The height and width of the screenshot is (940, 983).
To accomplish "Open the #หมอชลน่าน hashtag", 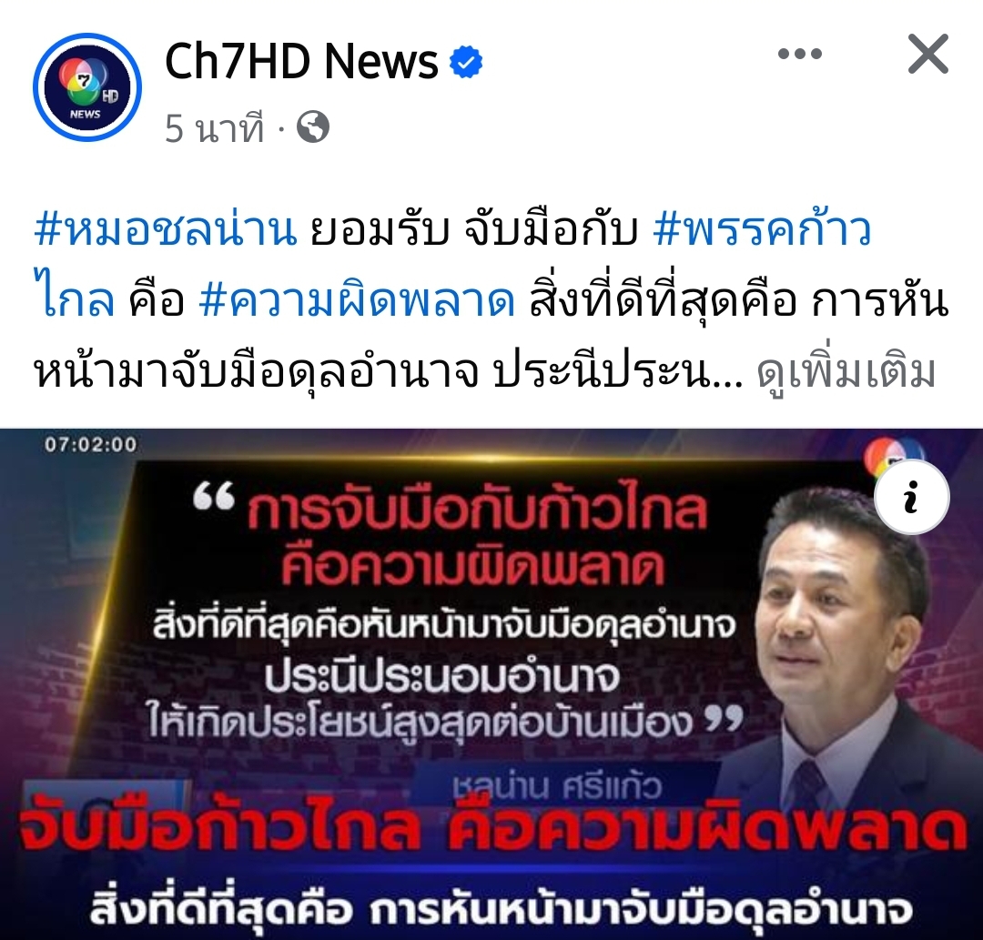I will [x=165, y=230].
